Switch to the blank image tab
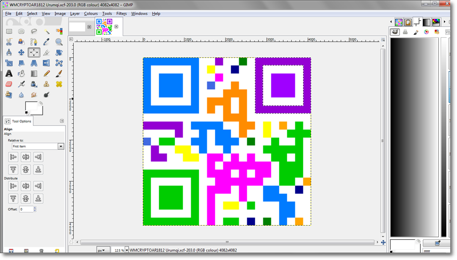This screenshot has width=457, height=260. click(x=77, y=27)
